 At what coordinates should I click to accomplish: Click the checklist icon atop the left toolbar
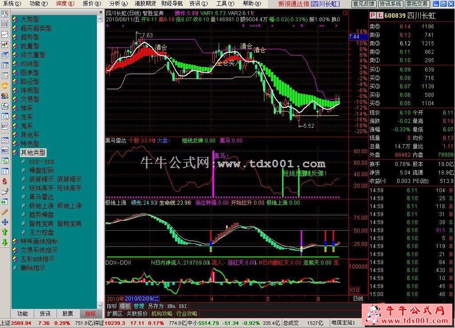pyautogui.click(x=4, y=14)
